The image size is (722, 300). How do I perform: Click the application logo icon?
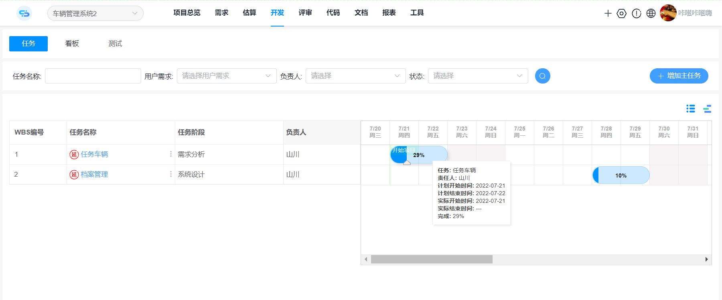pyautogui.click(x=24, y=13)
